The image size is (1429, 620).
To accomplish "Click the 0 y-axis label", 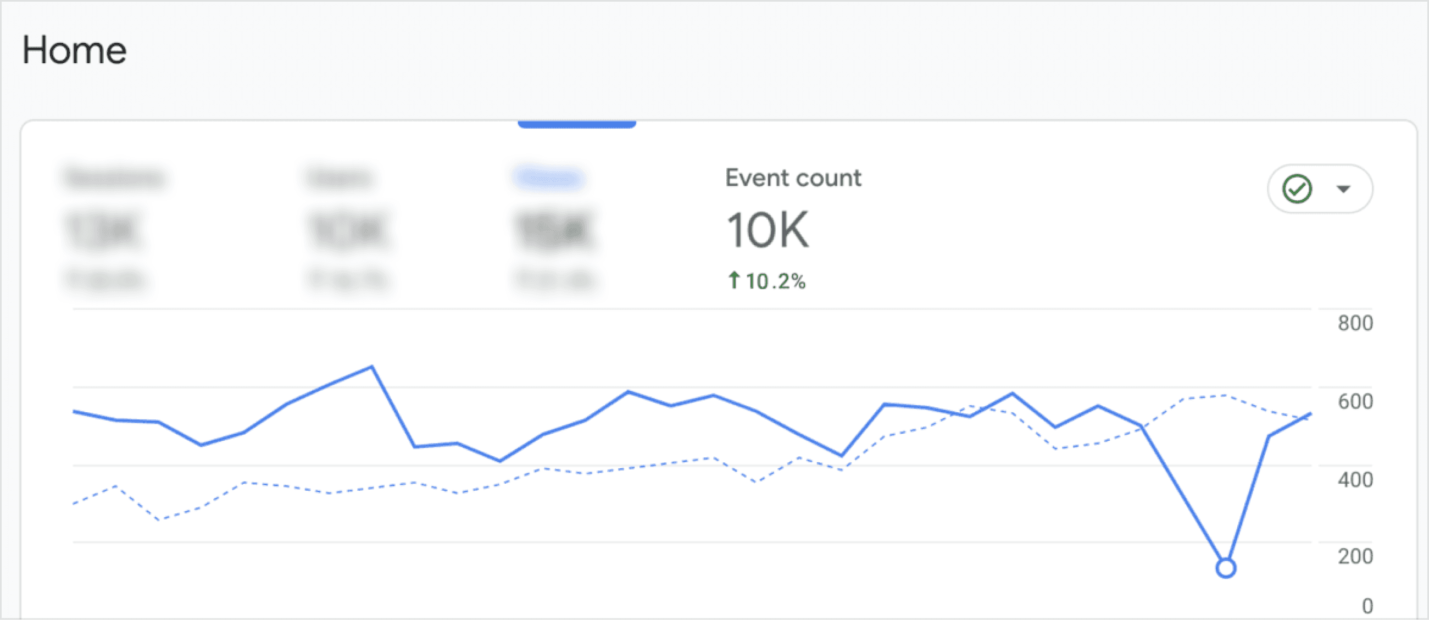I will coord(1367,606).
